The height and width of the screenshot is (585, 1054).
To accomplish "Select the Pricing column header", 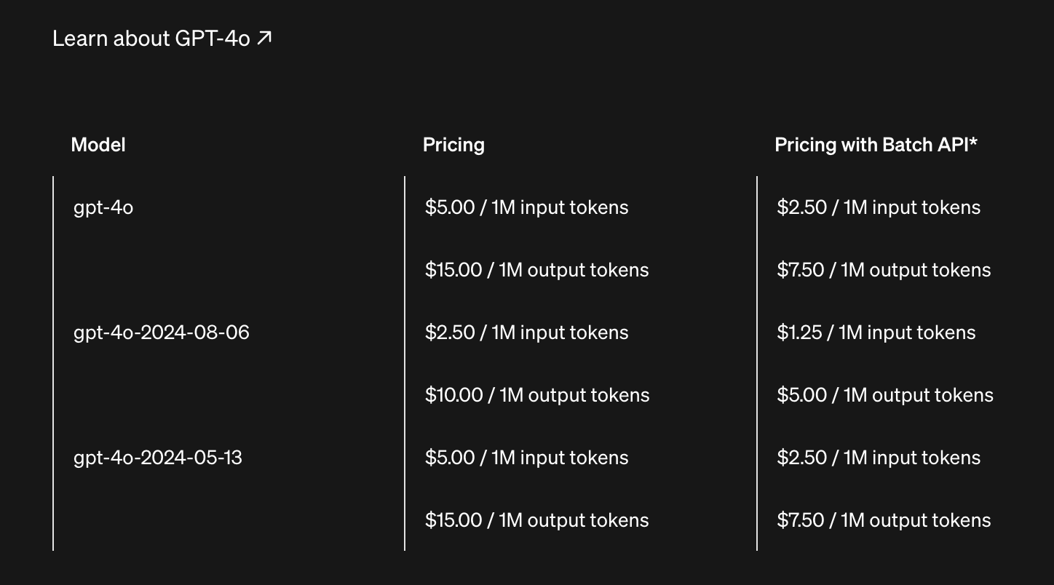I will (x=453, y=145).
